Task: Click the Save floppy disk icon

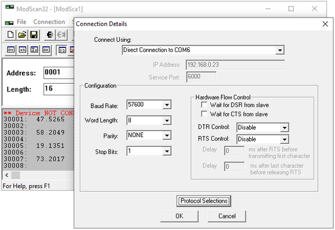Action: [x=33, y=35]
